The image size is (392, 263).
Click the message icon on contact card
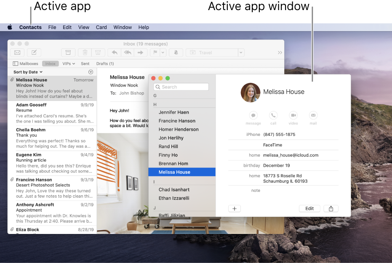pyautogui.click(x=253, y=115)
